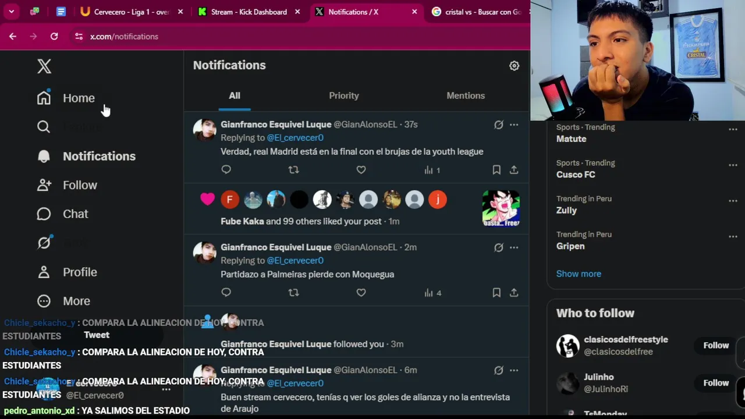The image size is (745, 419).
Task: Repost the Verdad real Madrid post
Action: tap(293, 169)
